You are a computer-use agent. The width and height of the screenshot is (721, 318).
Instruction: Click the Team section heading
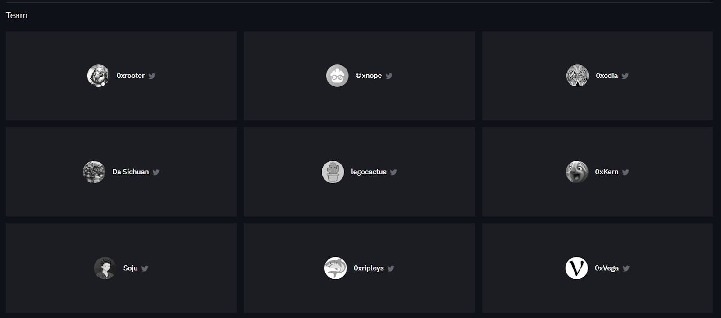[x=17, y=15]
